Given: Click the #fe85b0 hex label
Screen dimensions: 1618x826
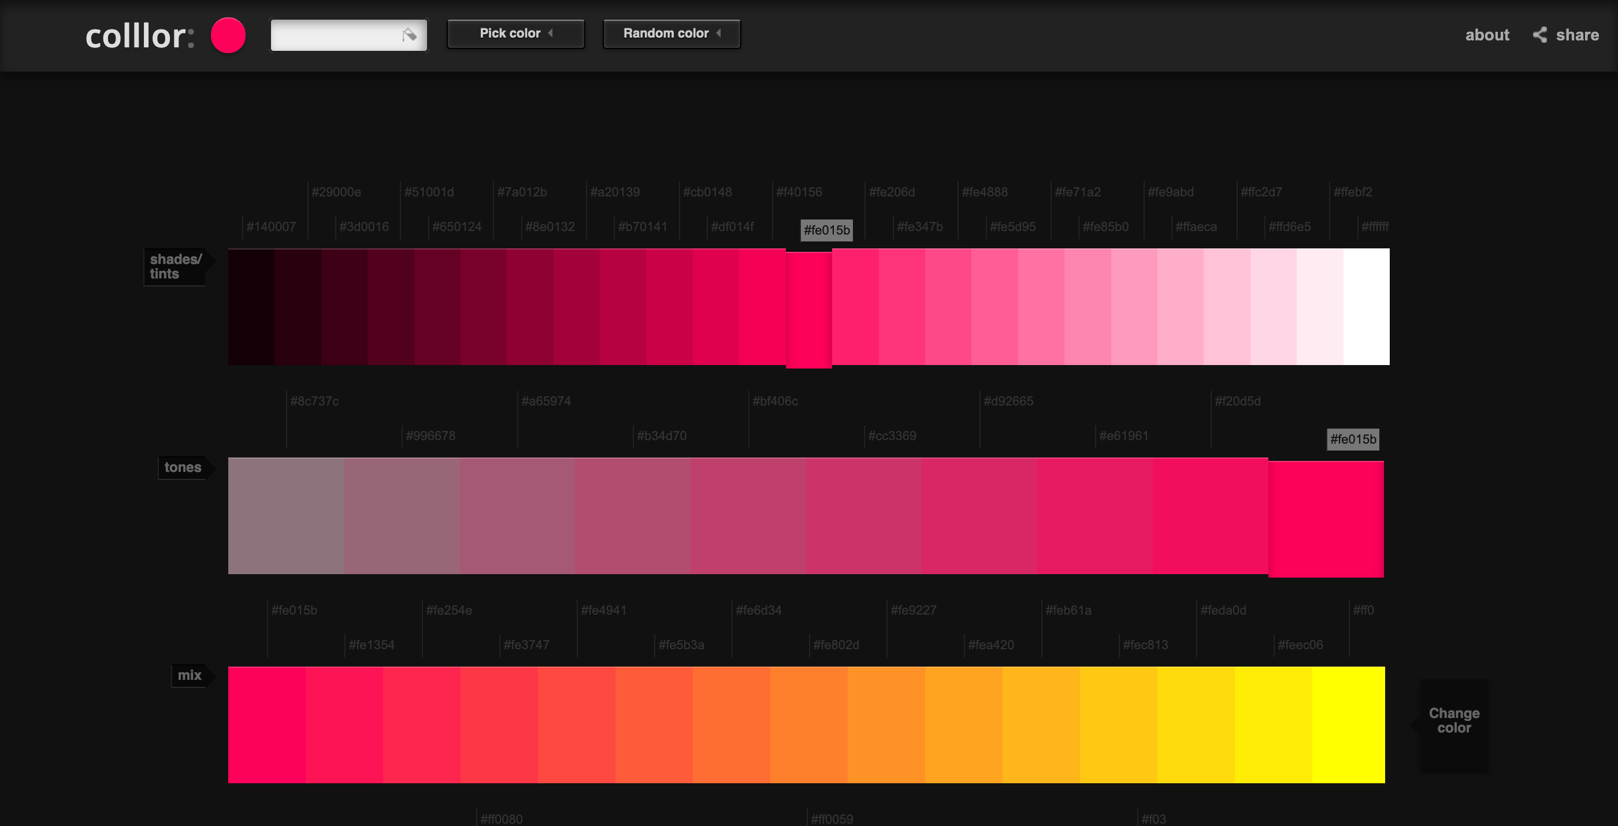Looking at the screenshot, I should coord(1106,226).
